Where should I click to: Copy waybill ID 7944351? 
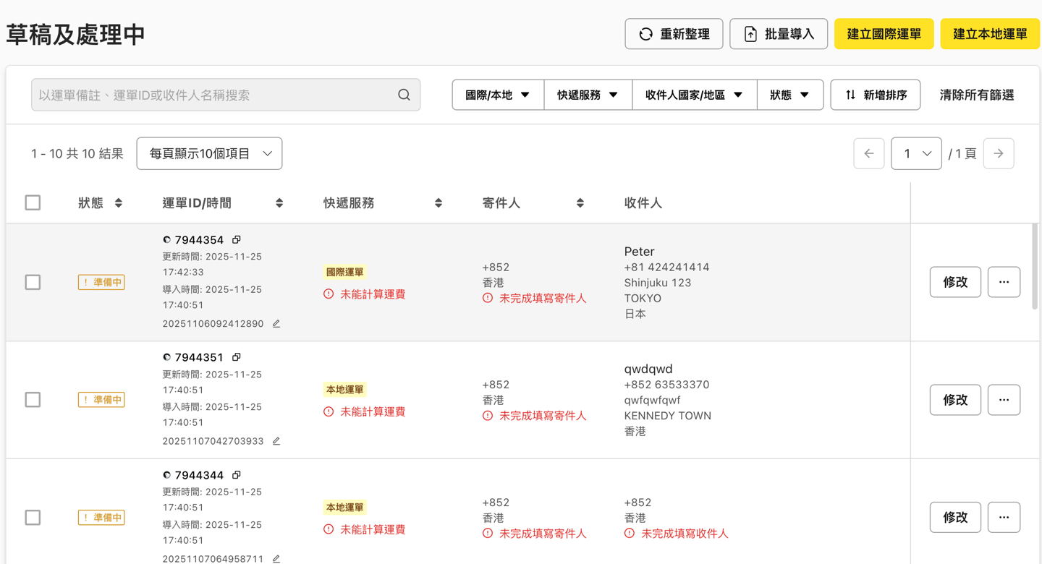pyautogui.click(x=237, y=357)
